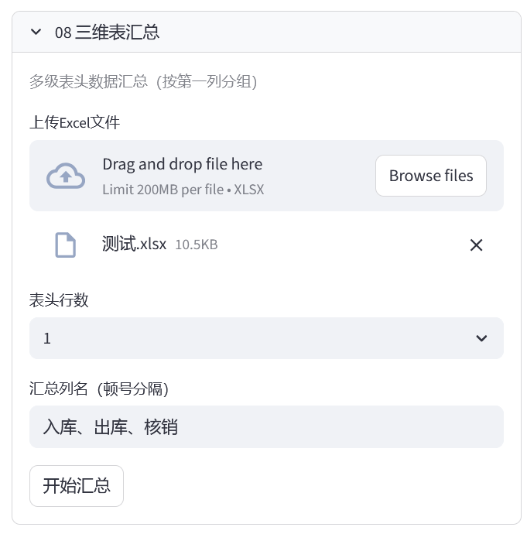Viewport: 527px width, 534px height.
Task: Click the arrow in the 表头行数 selector
Action: [481, 338]
